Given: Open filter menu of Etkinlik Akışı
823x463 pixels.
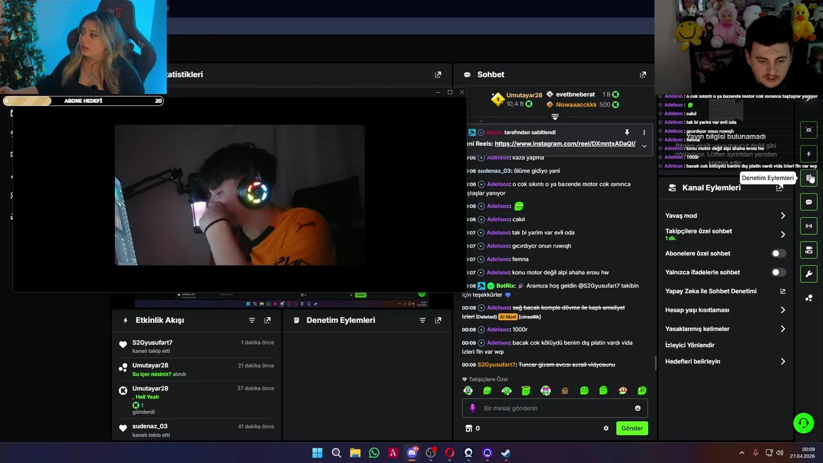Looking at the screenshot, I should (x=252, y=320).
